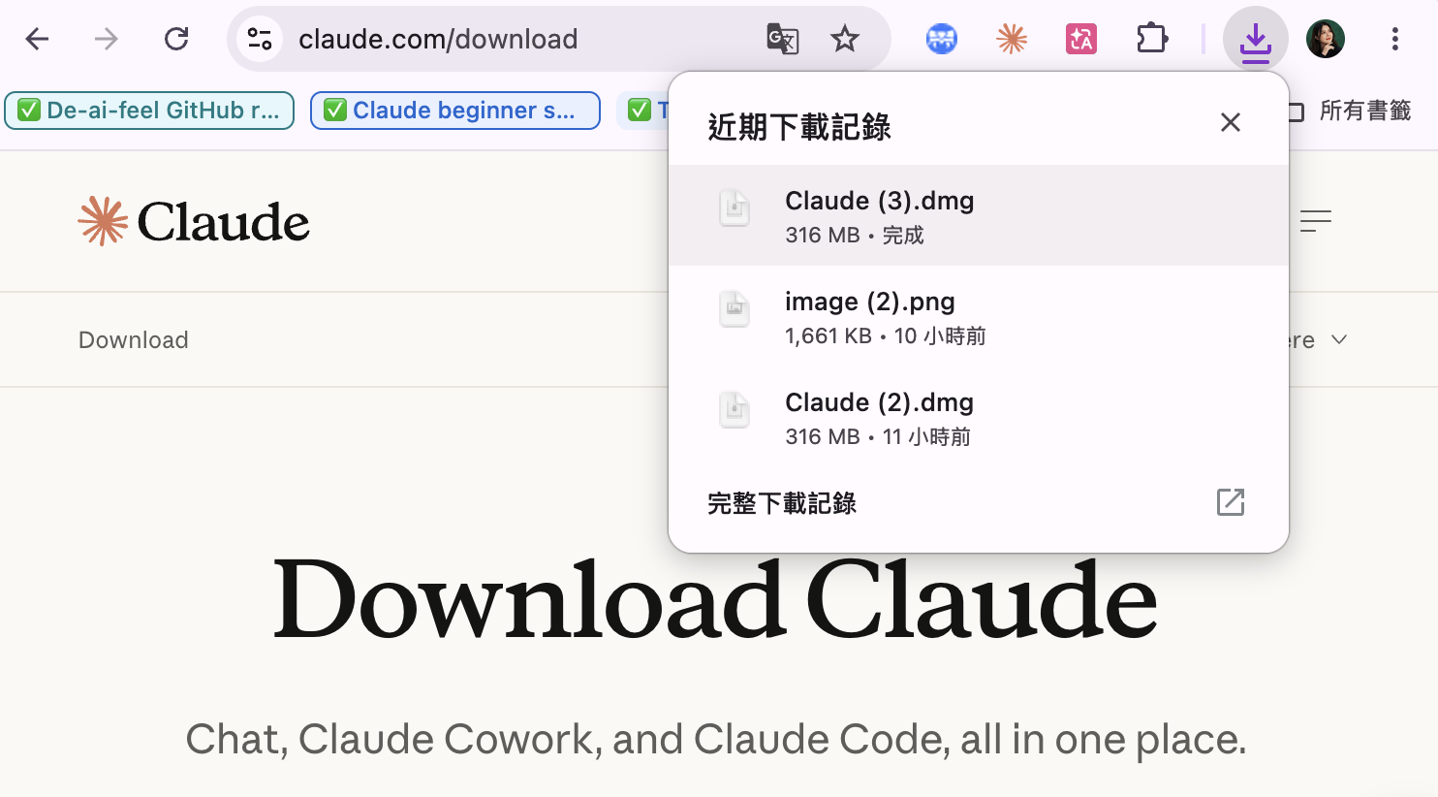The height and width of the screenshot is (797, 1438).
Task: Open 所有書籤 all bookmarks folder
Action: [1349, 111]
